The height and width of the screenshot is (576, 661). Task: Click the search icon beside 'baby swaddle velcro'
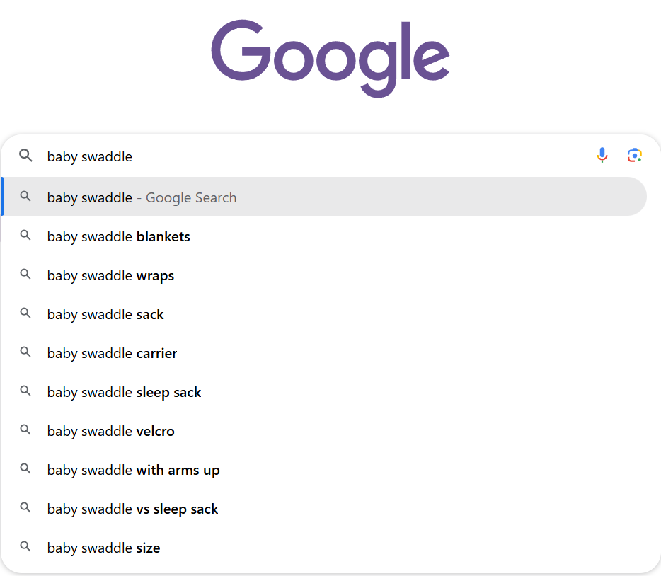click(25, 430)
